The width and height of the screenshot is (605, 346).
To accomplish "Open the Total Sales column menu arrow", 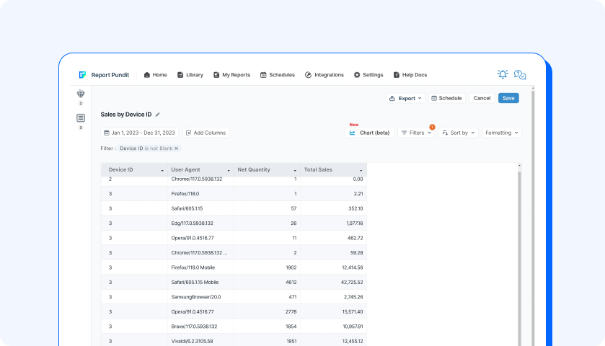I will [x=361, y=171].
